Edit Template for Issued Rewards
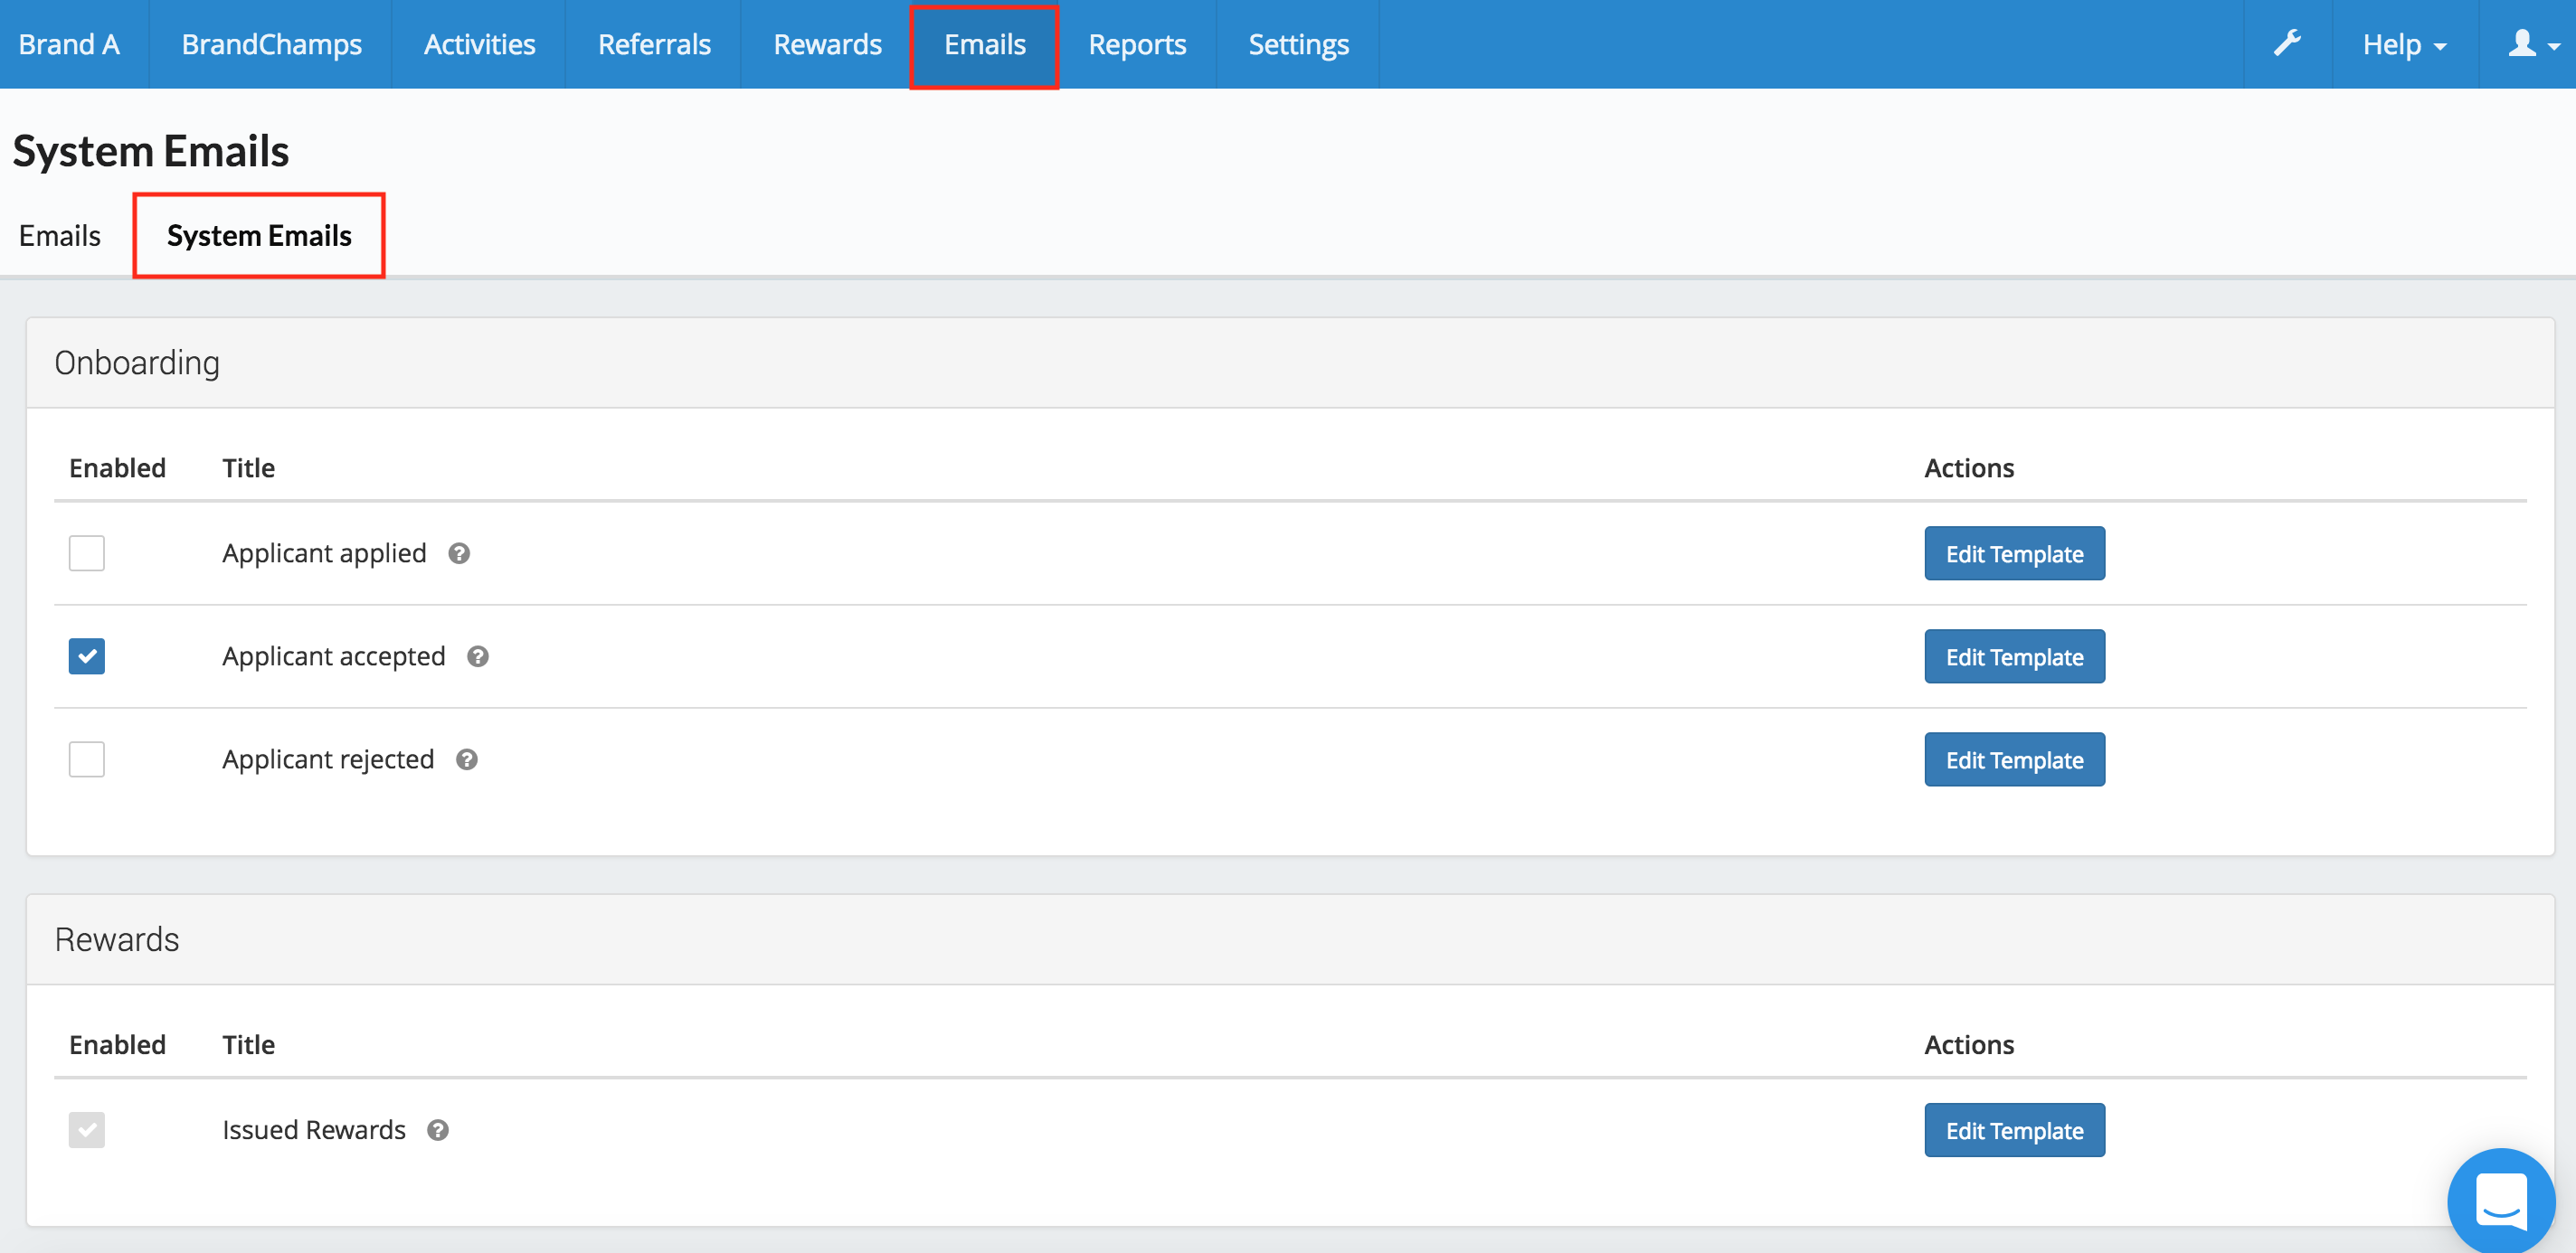 click(x=2014, y=1130)
